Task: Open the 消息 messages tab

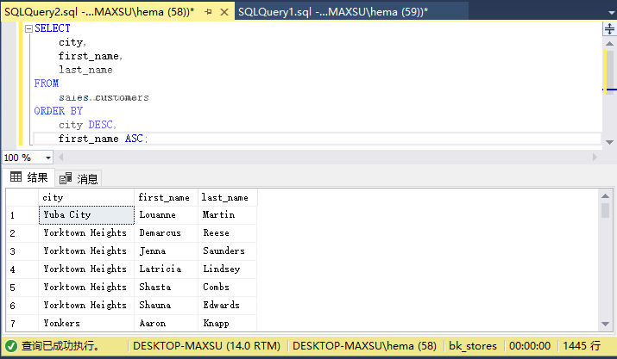Action: [x=79, y=179]
